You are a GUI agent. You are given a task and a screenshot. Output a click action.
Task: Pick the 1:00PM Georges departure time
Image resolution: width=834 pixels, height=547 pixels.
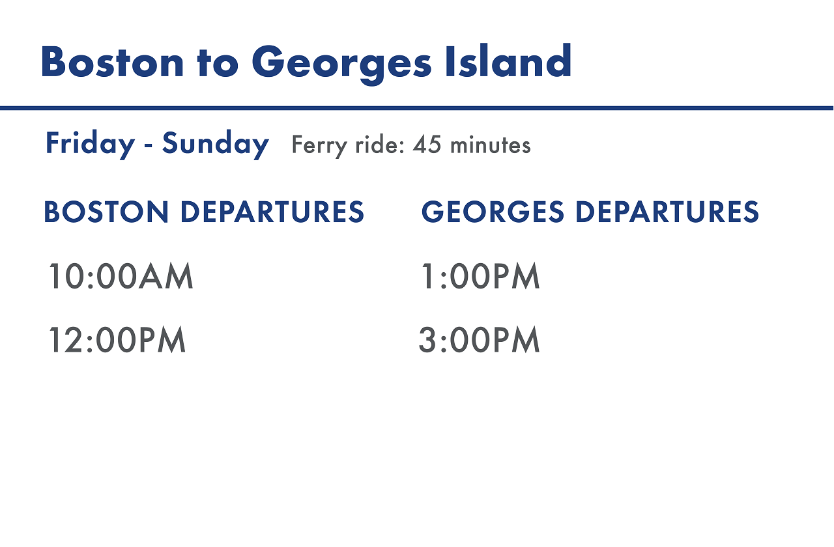480,276
